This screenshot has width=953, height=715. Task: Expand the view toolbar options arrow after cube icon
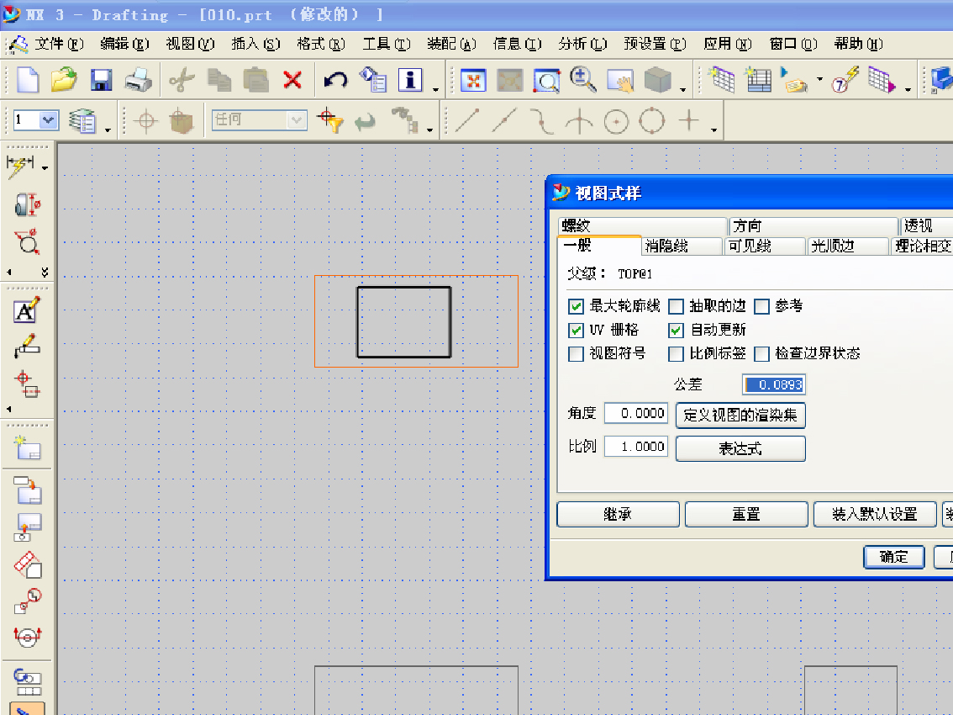click(682, 89)
